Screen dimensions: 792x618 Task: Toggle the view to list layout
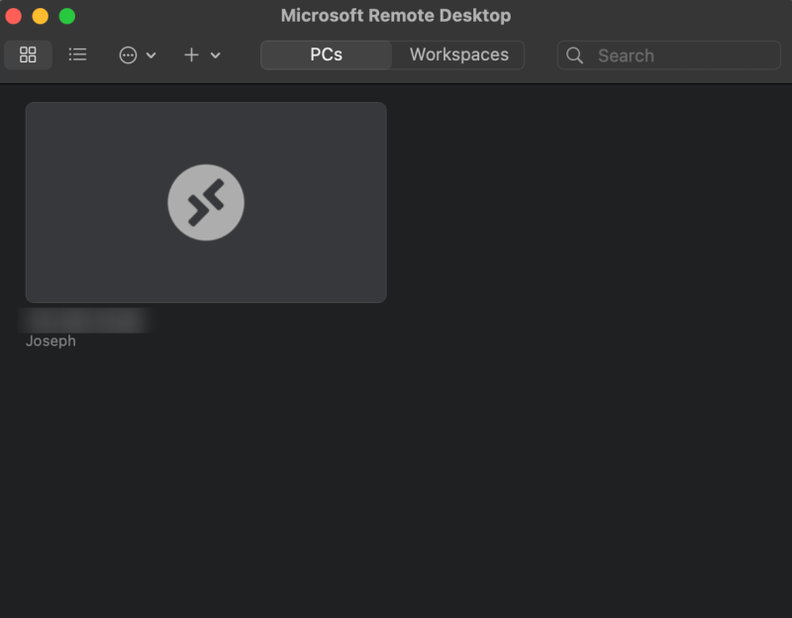pyautogui.click(x=77, y=54)
